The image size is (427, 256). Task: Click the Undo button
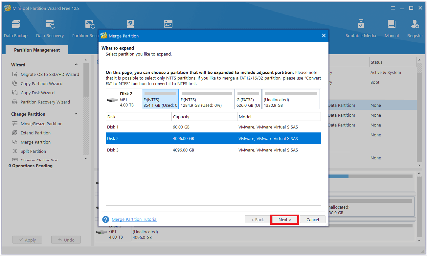(66, 240)
